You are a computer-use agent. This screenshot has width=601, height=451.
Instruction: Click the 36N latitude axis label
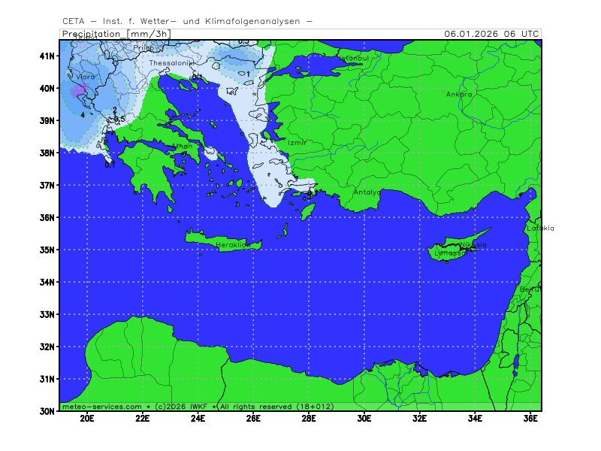[x=47, y=218]
